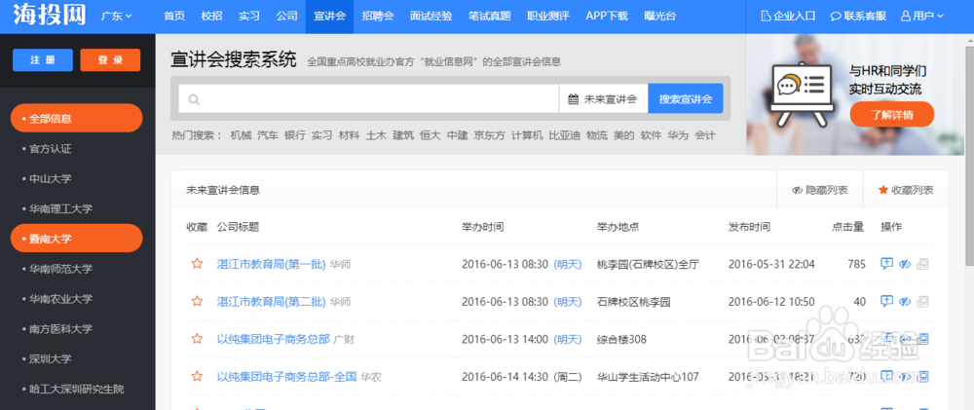Viewport: 974px width, 410px height.
Task: Select 暨南大学 in the sidebar
Action: tap(76, 239)
